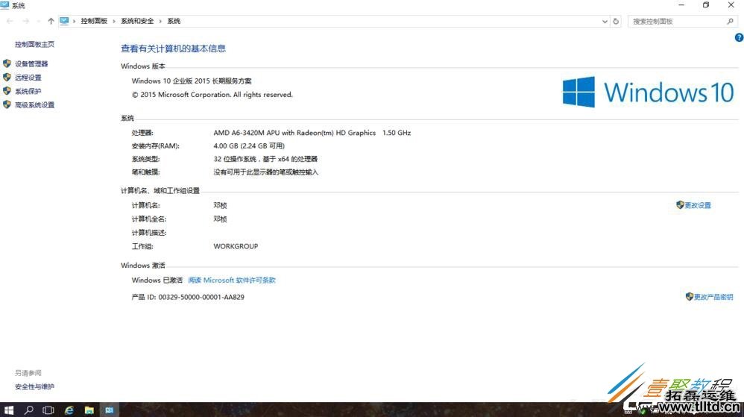The width and height of the screenshot is (744, 417).
Task: Select the 32-bit system type value
Action: pyautogui.click(x=265, y=159)
